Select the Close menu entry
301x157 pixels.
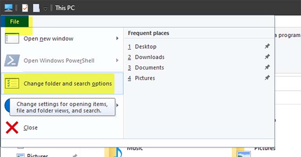[x=31, y=128]
